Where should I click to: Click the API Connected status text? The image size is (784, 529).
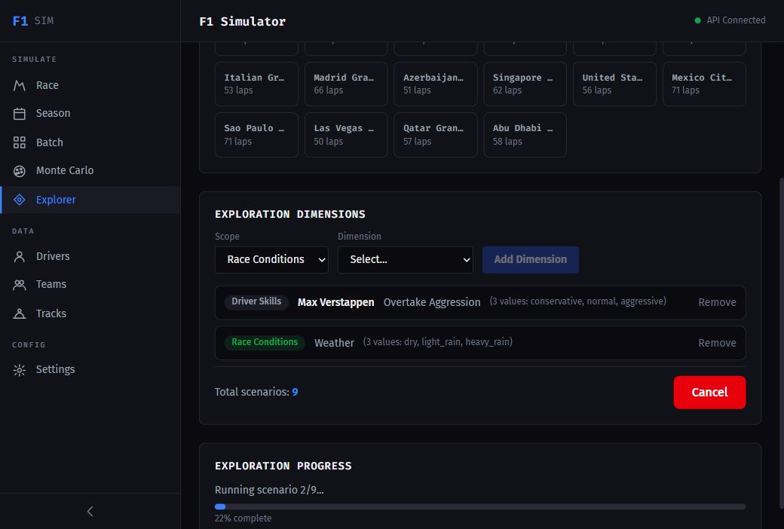tap(736, 20)
